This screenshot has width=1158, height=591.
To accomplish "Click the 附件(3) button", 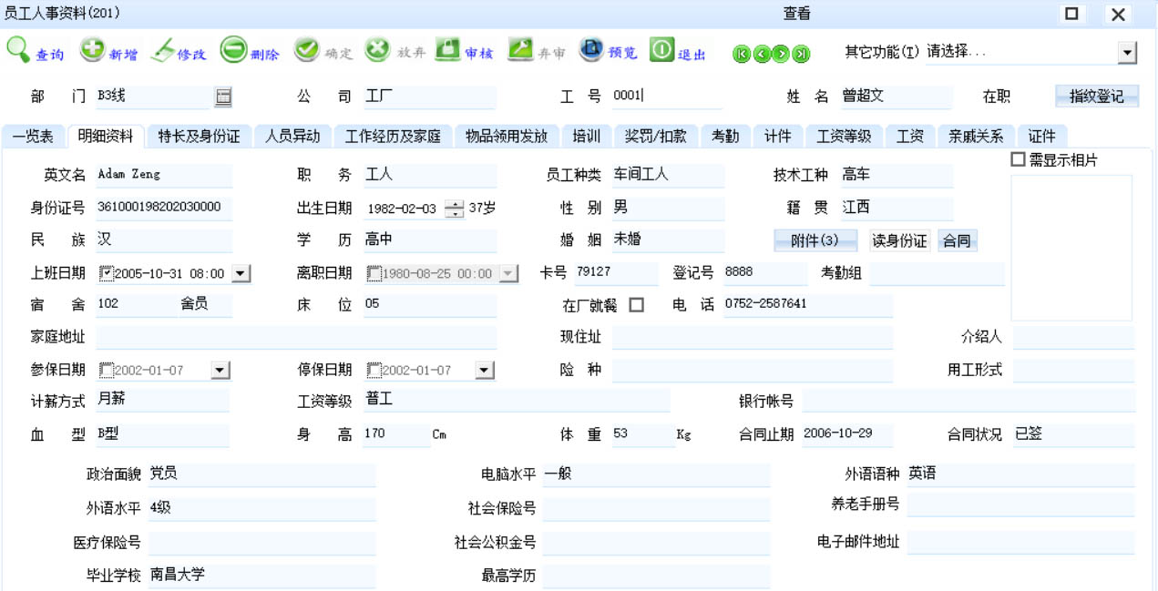I will [x=815, y=241].
